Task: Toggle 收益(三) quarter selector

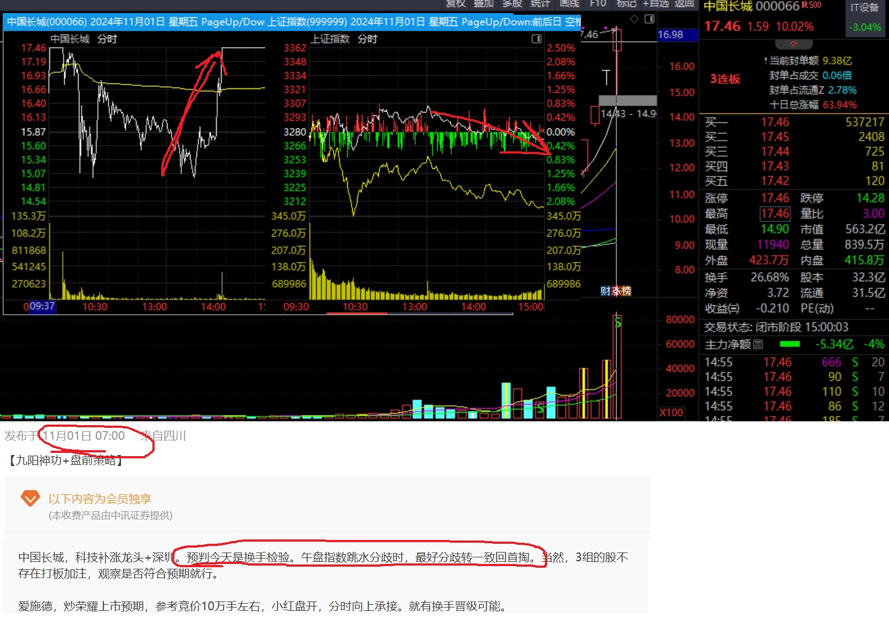Action: pos(722,309)
